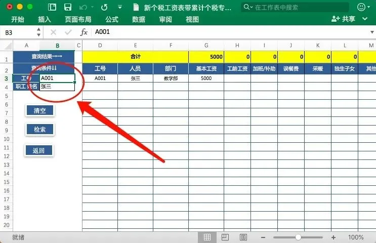376x243 pixels.
Task: Open the 插入 ribbon tab
Action: pyautogui.click(x=45, y=19)
